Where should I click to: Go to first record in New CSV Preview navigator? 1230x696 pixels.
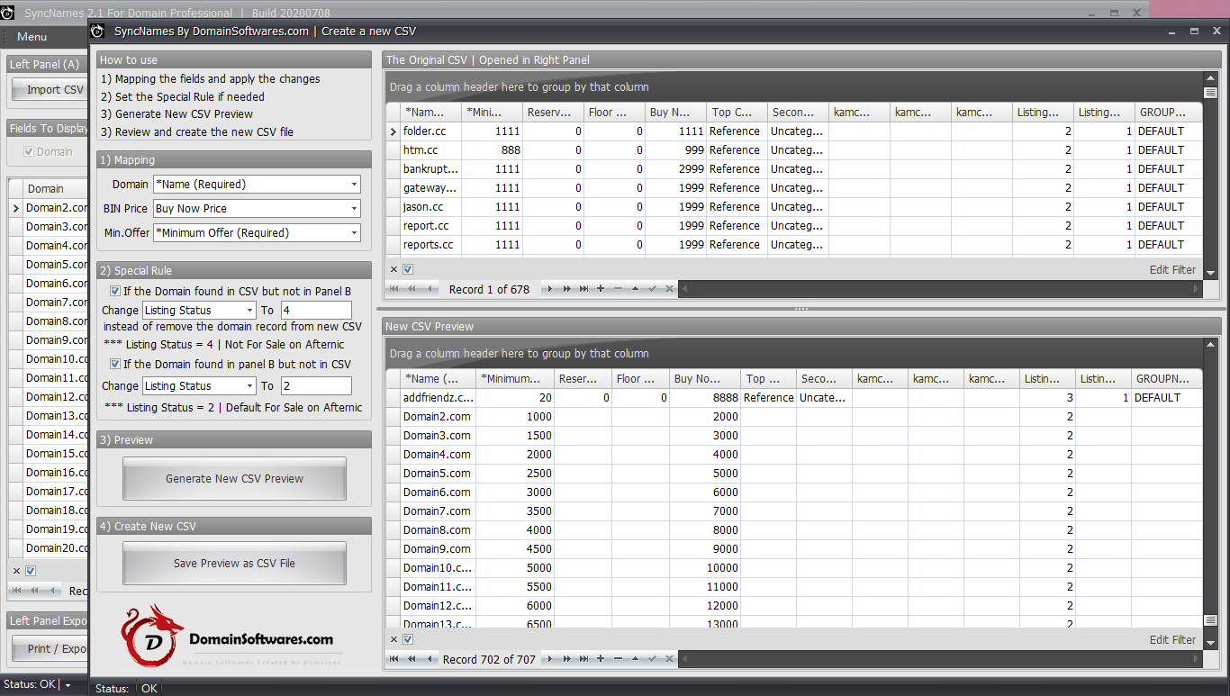394,659
